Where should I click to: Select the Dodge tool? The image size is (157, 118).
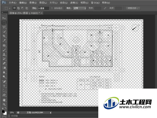[x=4, y=77]
